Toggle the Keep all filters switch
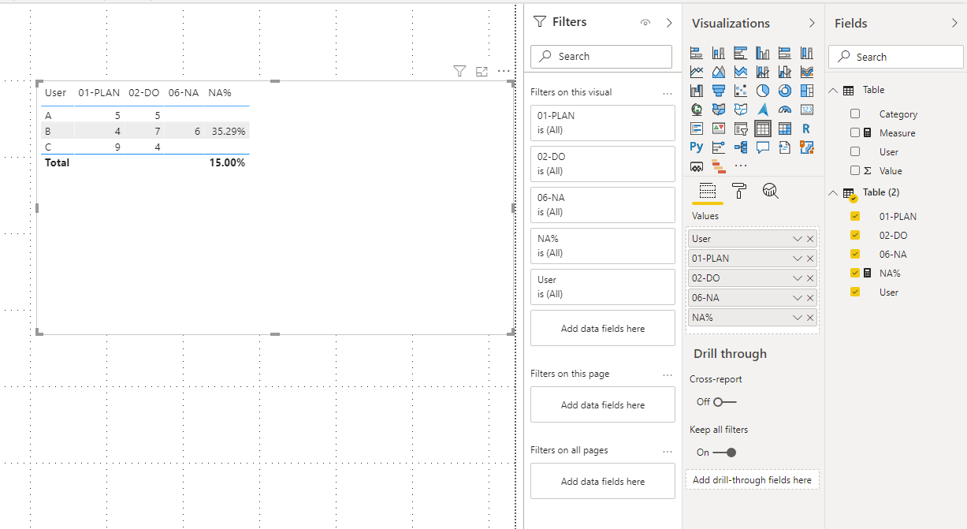967x529 pixels. 724,453
